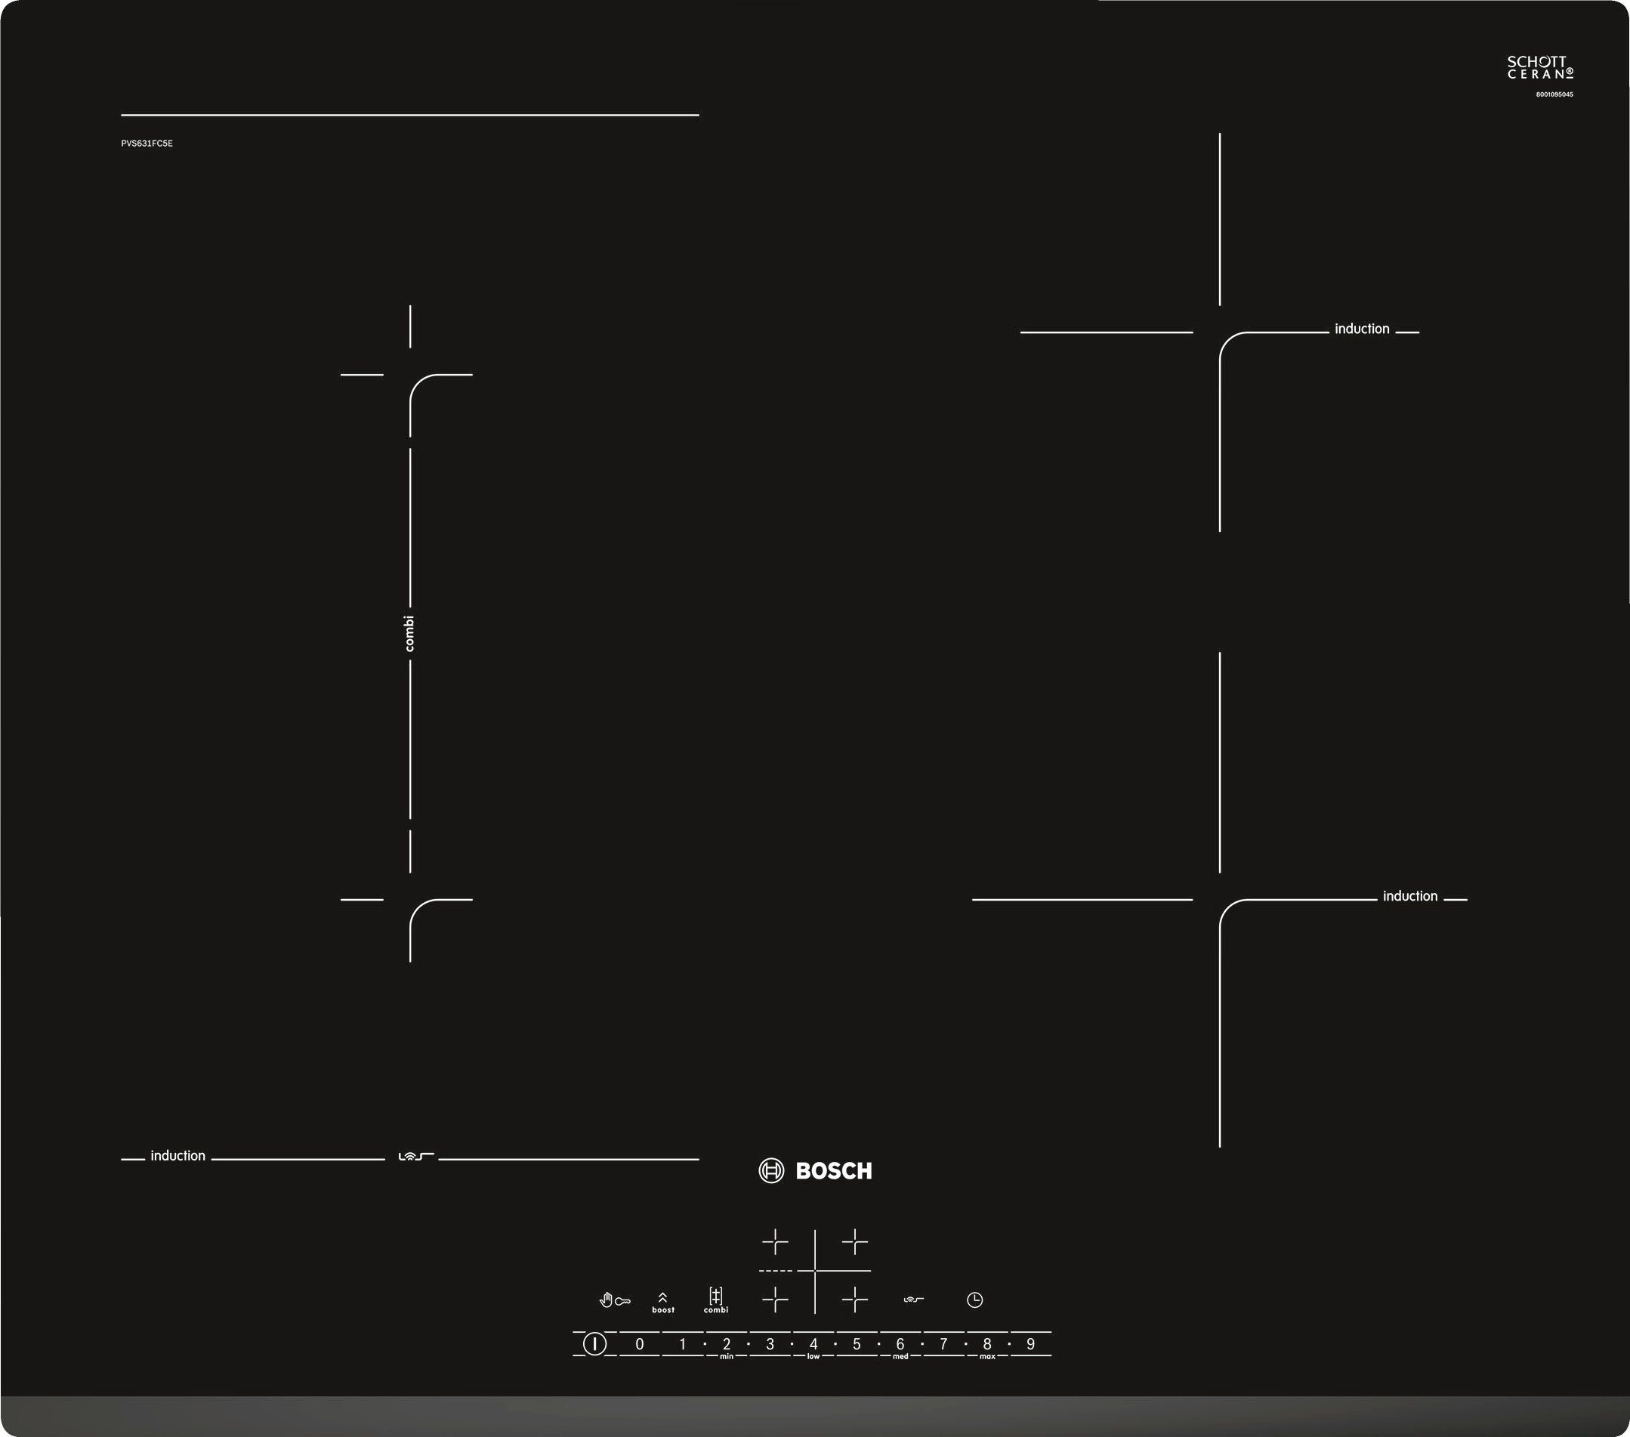Image resolution: width=1630 pixels, height=1437 pixels.
Task: Select the front-left cooking zone
Action: click(x=774, y=1299)
